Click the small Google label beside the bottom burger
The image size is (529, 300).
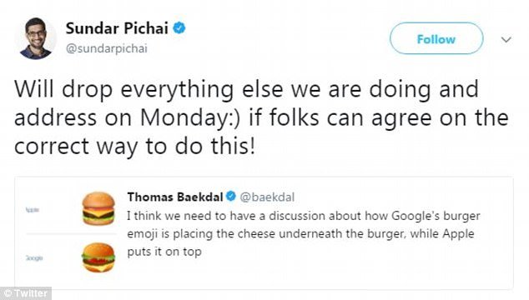pos(34,258)
